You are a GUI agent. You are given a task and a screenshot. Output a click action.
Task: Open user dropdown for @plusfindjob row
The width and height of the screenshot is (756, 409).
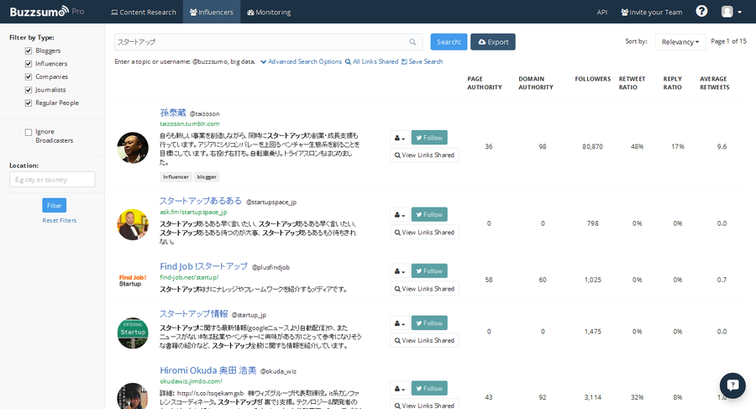[400, 271]
